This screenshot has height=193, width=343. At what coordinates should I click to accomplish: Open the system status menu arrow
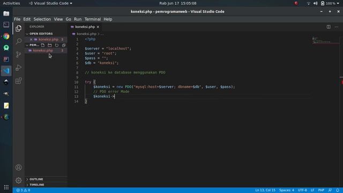pos(338,3)
